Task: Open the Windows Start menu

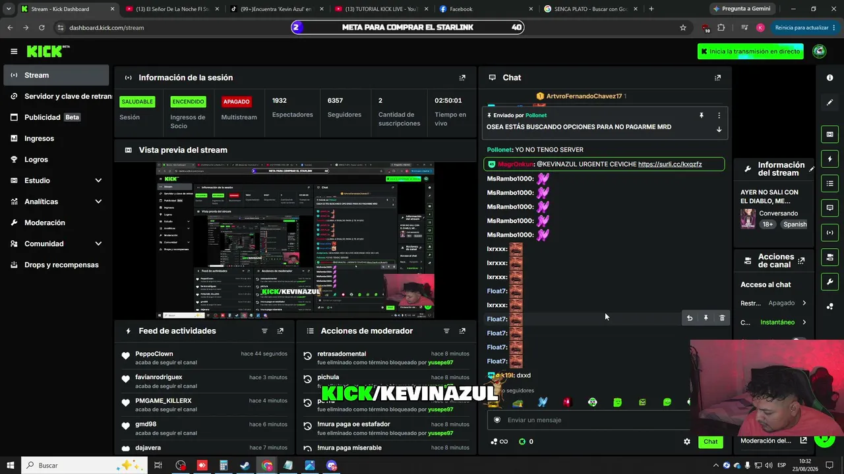Action: click(x=11, y=465)
